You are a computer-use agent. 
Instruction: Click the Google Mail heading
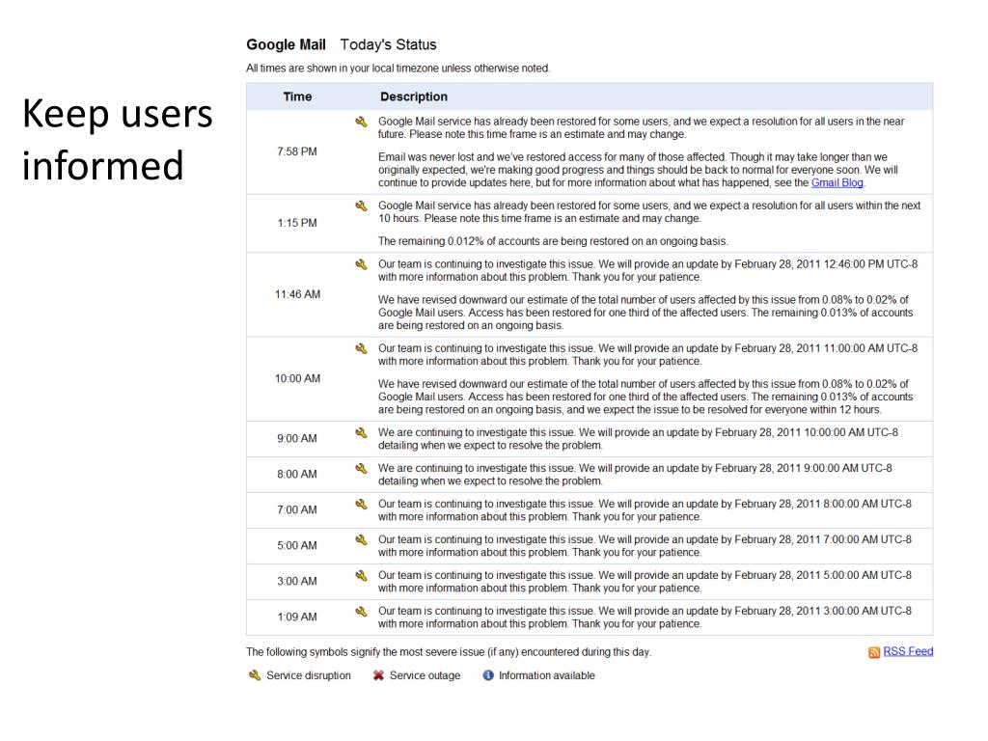[286, 44]
